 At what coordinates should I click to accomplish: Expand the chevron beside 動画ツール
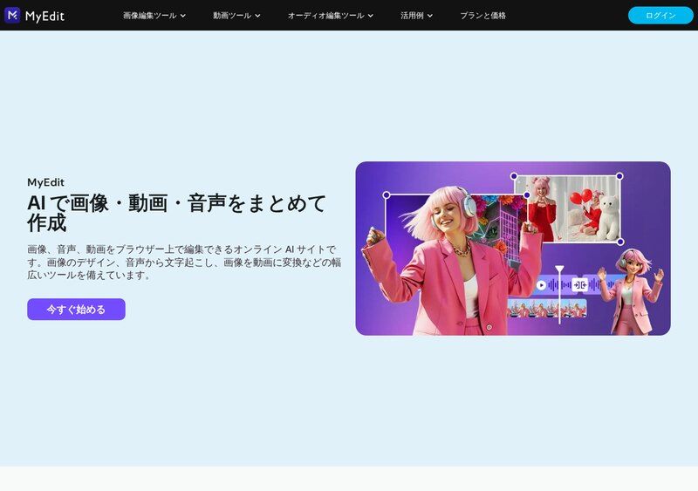[257, 16]
